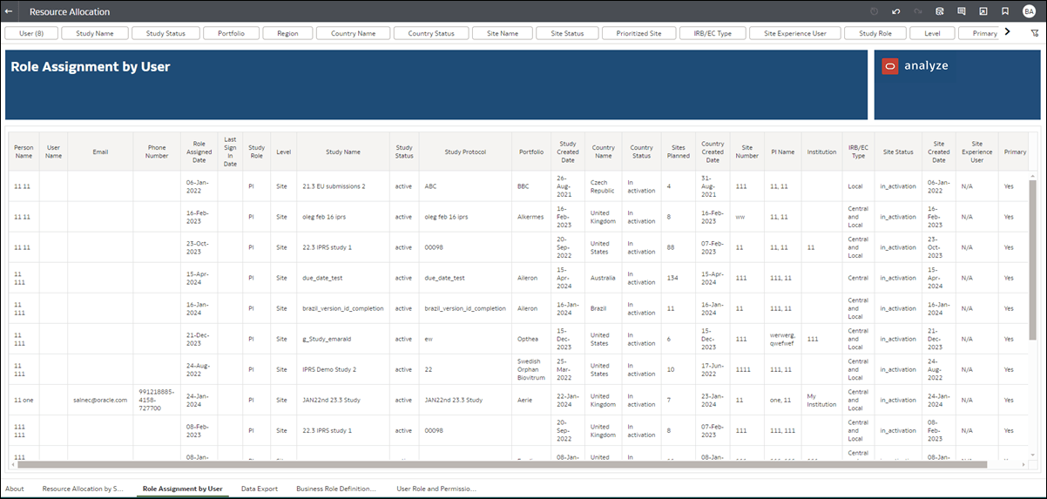Image resolution: width=1047 pixels, height=499 pixels.
Task: Click the Site Experience User column header
Action: 977,152
